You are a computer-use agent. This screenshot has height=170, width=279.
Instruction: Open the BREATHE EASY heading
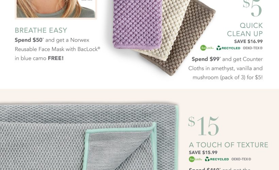coord(41,30)
